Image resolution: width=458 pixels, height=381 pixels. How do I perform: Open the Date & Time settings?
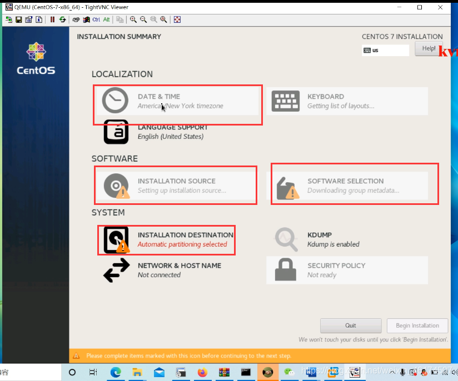point(178,101)
